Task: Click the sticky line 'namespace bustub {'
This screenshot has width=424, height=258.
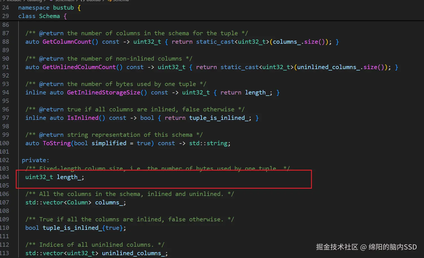Action: coord(49,8)
